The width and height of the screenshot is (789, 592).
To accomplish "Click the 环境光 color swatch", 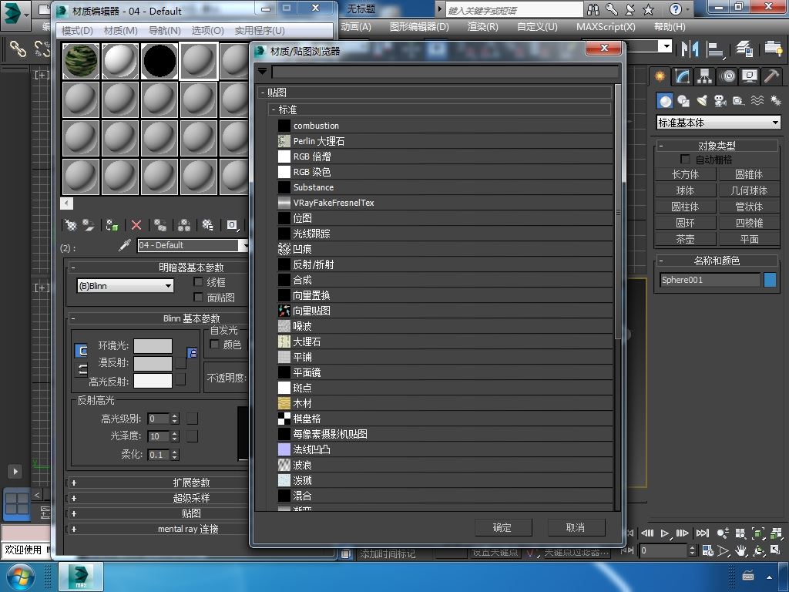I will [x=153, y=346].
